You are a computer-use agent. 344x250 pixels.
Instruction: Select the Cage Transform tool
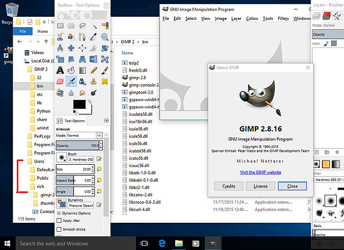tap(105, 59)
